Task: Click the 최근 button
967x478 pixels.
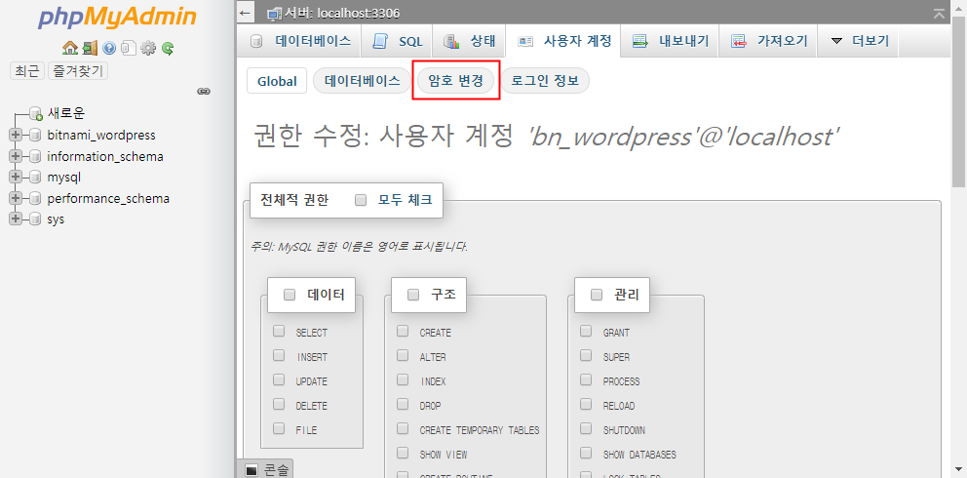Action: click(27, 71)
